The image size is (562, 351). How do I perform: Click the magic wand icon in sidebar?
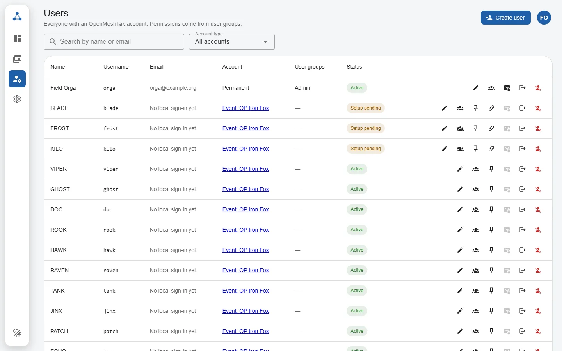(17, 332)
